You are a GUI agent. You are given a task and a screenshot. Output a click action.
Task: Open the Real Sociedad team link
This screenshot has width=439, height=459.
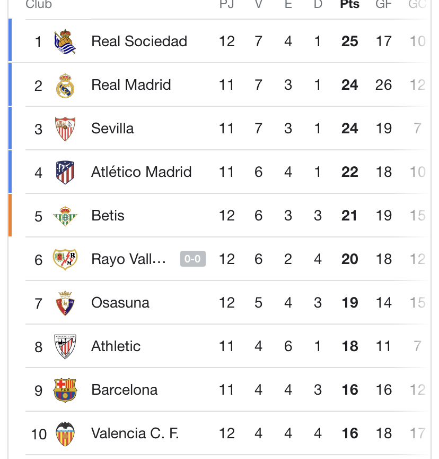coord(139,41)
